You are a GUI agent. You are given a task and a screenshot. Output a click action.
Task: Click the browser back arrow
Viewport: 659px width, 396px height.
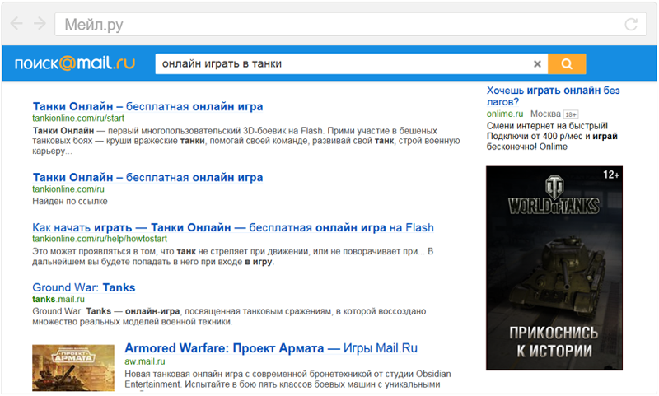click(16, 24)
